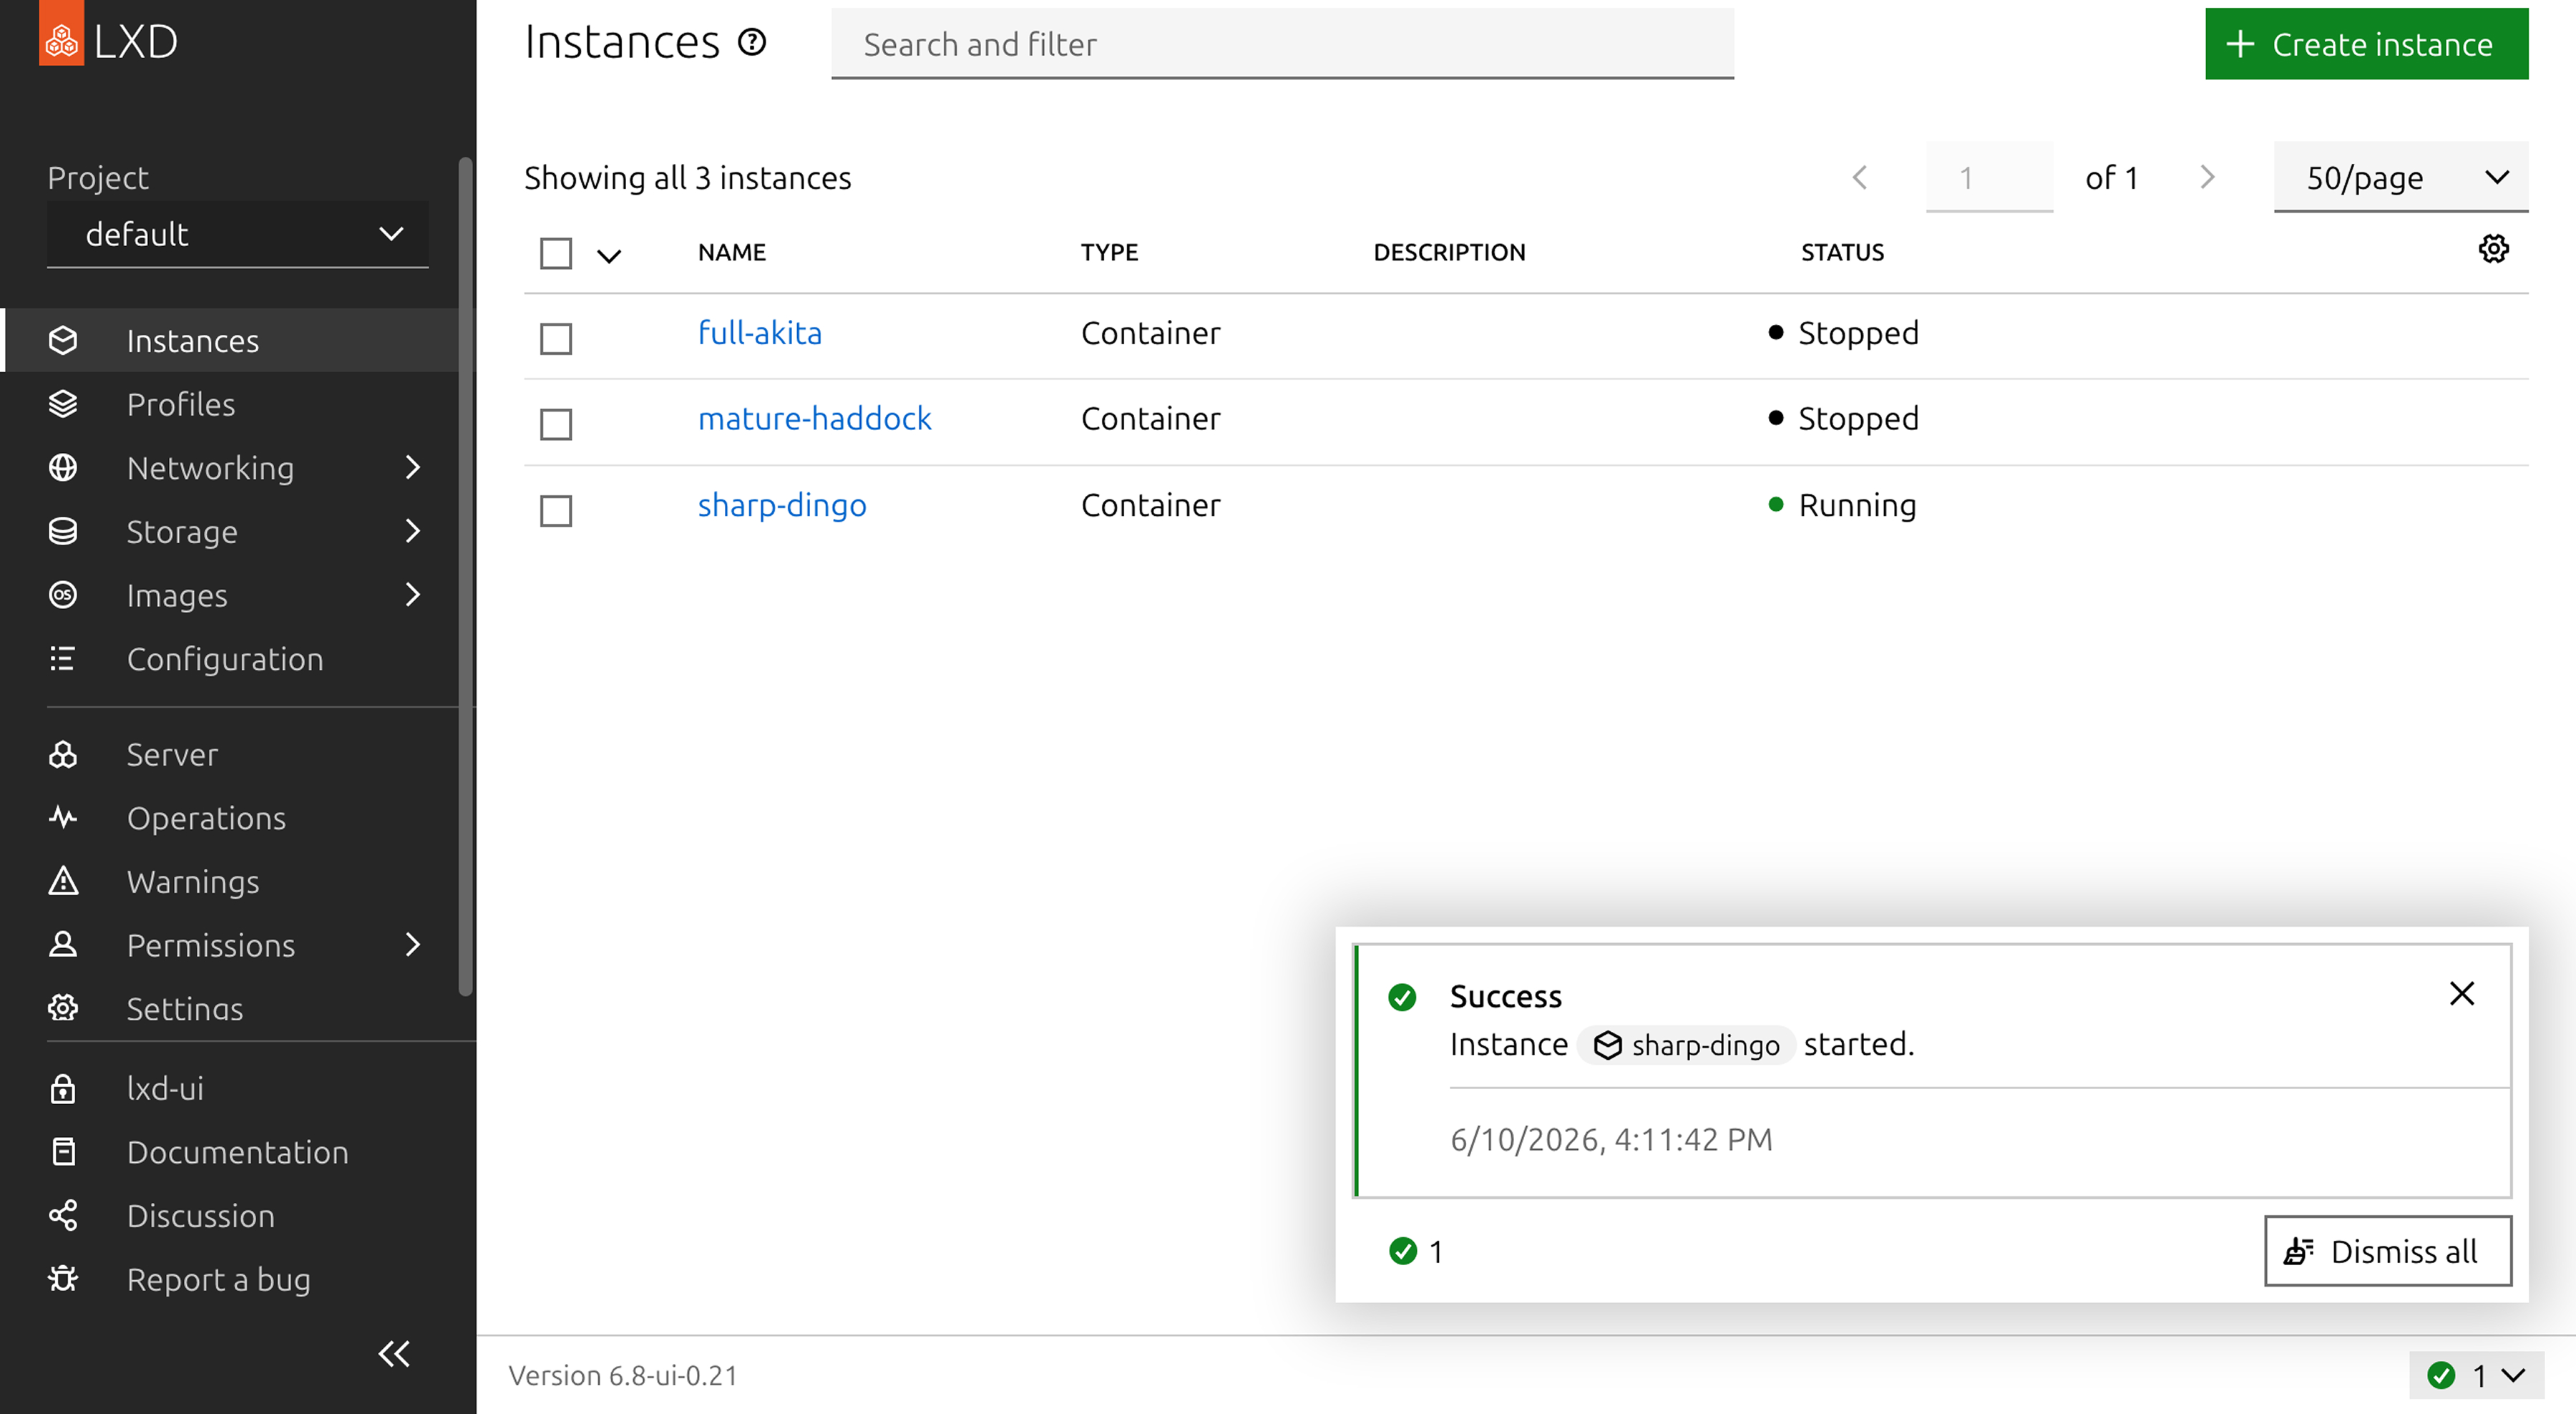The height and width of the screenshot is (1414, 2576).
Task: Click the Instances cube icon in sidebar
Action: (x=63, y=341)
